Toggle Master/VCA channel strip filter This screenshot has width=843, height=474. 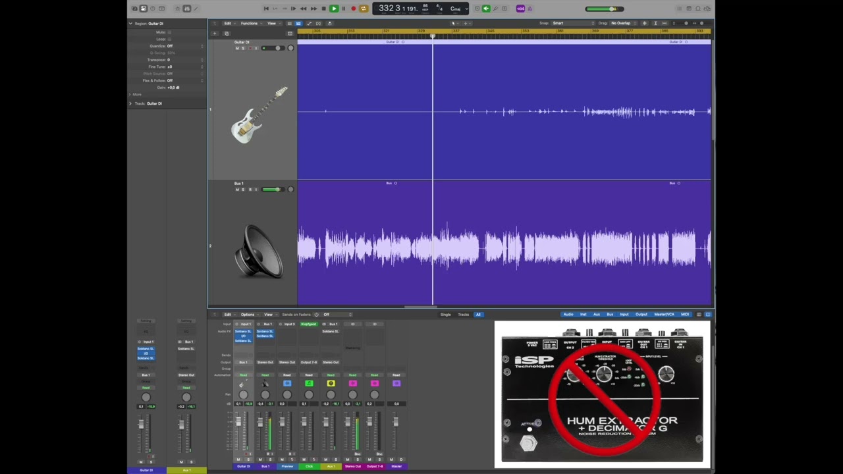tap(664, 315)
